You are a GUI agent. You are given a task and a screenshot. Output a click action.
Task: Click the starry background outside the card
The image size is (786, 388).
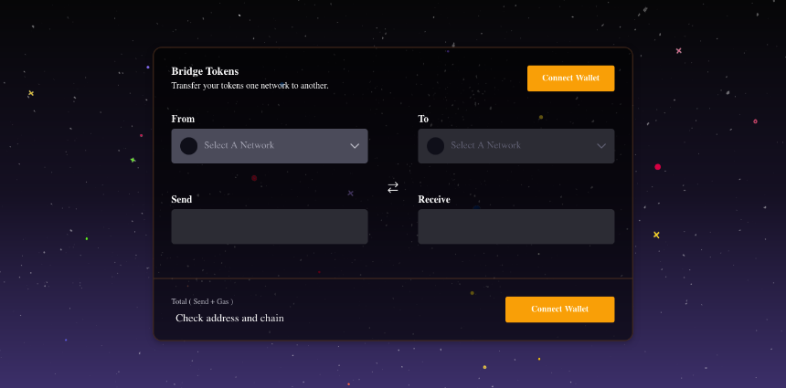tap(75, 200)
